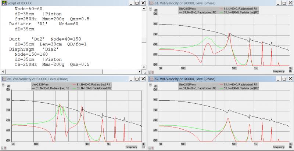
Task: Click the red R1 legend entry in window 82
Action: pos(239,84)
